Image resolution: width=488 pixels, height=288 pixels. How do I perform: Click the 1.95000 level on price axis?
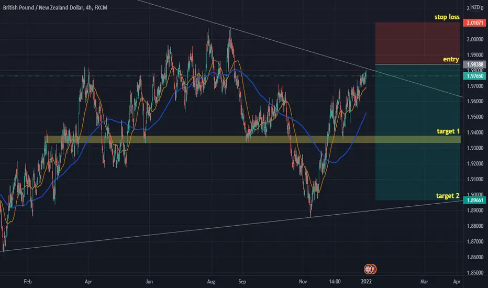pos(475,117)
